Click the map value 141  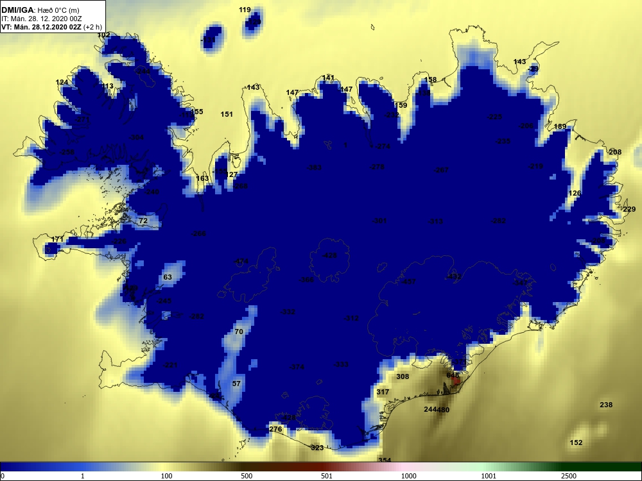point(328,78)
